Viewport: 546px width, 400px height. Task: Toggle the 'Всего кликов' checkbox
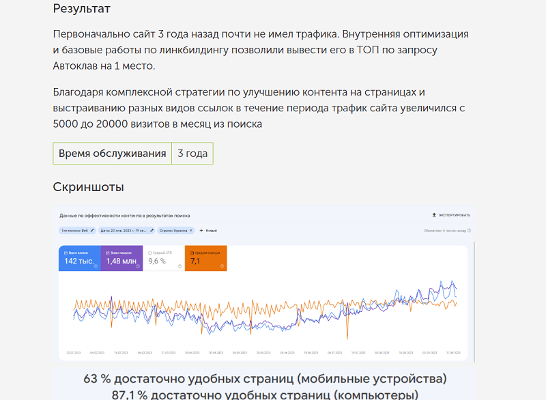pyautogui.click(x=66, y=253)
